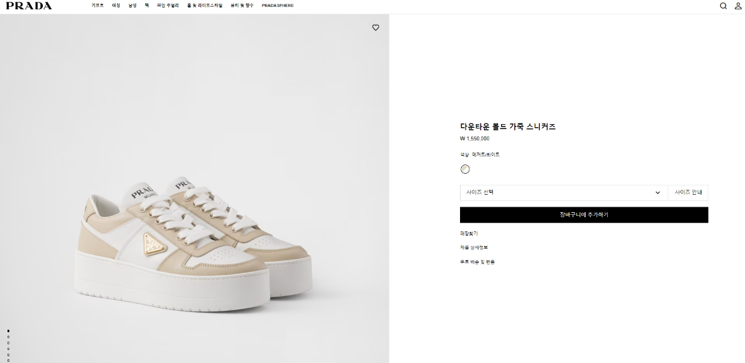Click the PRADA logo
745x363 pixels.
coord(29,6)
